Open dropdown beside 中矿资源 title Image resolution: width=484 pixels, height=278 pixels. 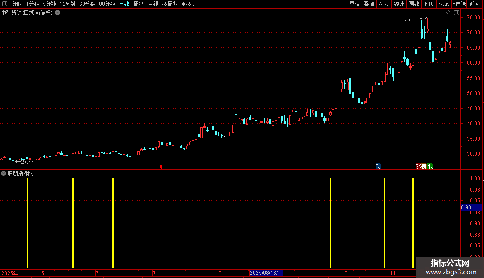click(x=57, y=13)
